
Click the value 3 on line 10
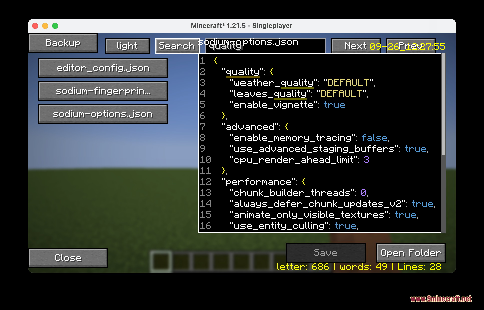[366, 160]
